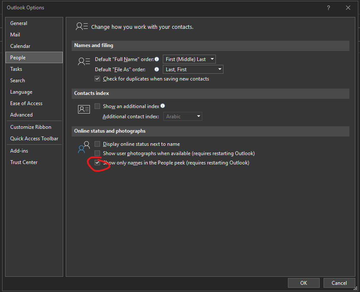Screen dimensions: 360x292
Task: Toggle Check for duplicates when saving contacts
Action: click(x=98, y=79)
